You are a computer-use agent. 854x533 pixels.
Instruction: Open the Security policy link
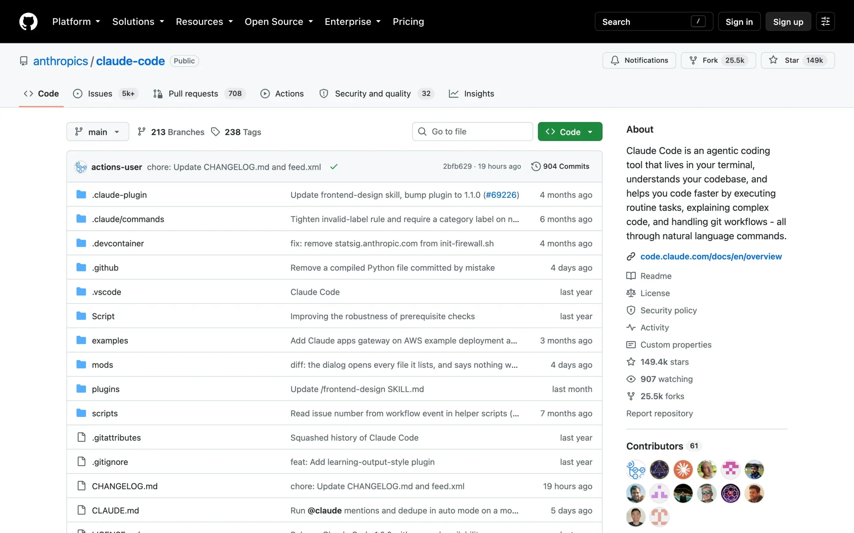click(x=662, y=310)
